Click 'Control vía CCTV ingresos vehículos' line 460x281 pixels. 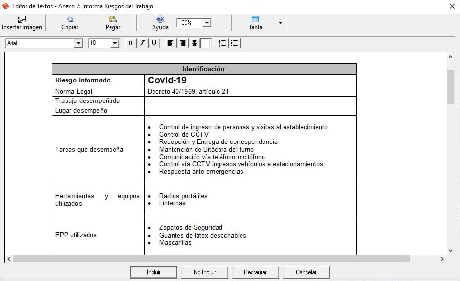[241, 164]
